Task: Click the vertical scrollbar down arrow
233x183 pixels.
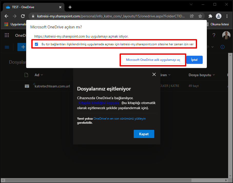Action: coord(230,176)
